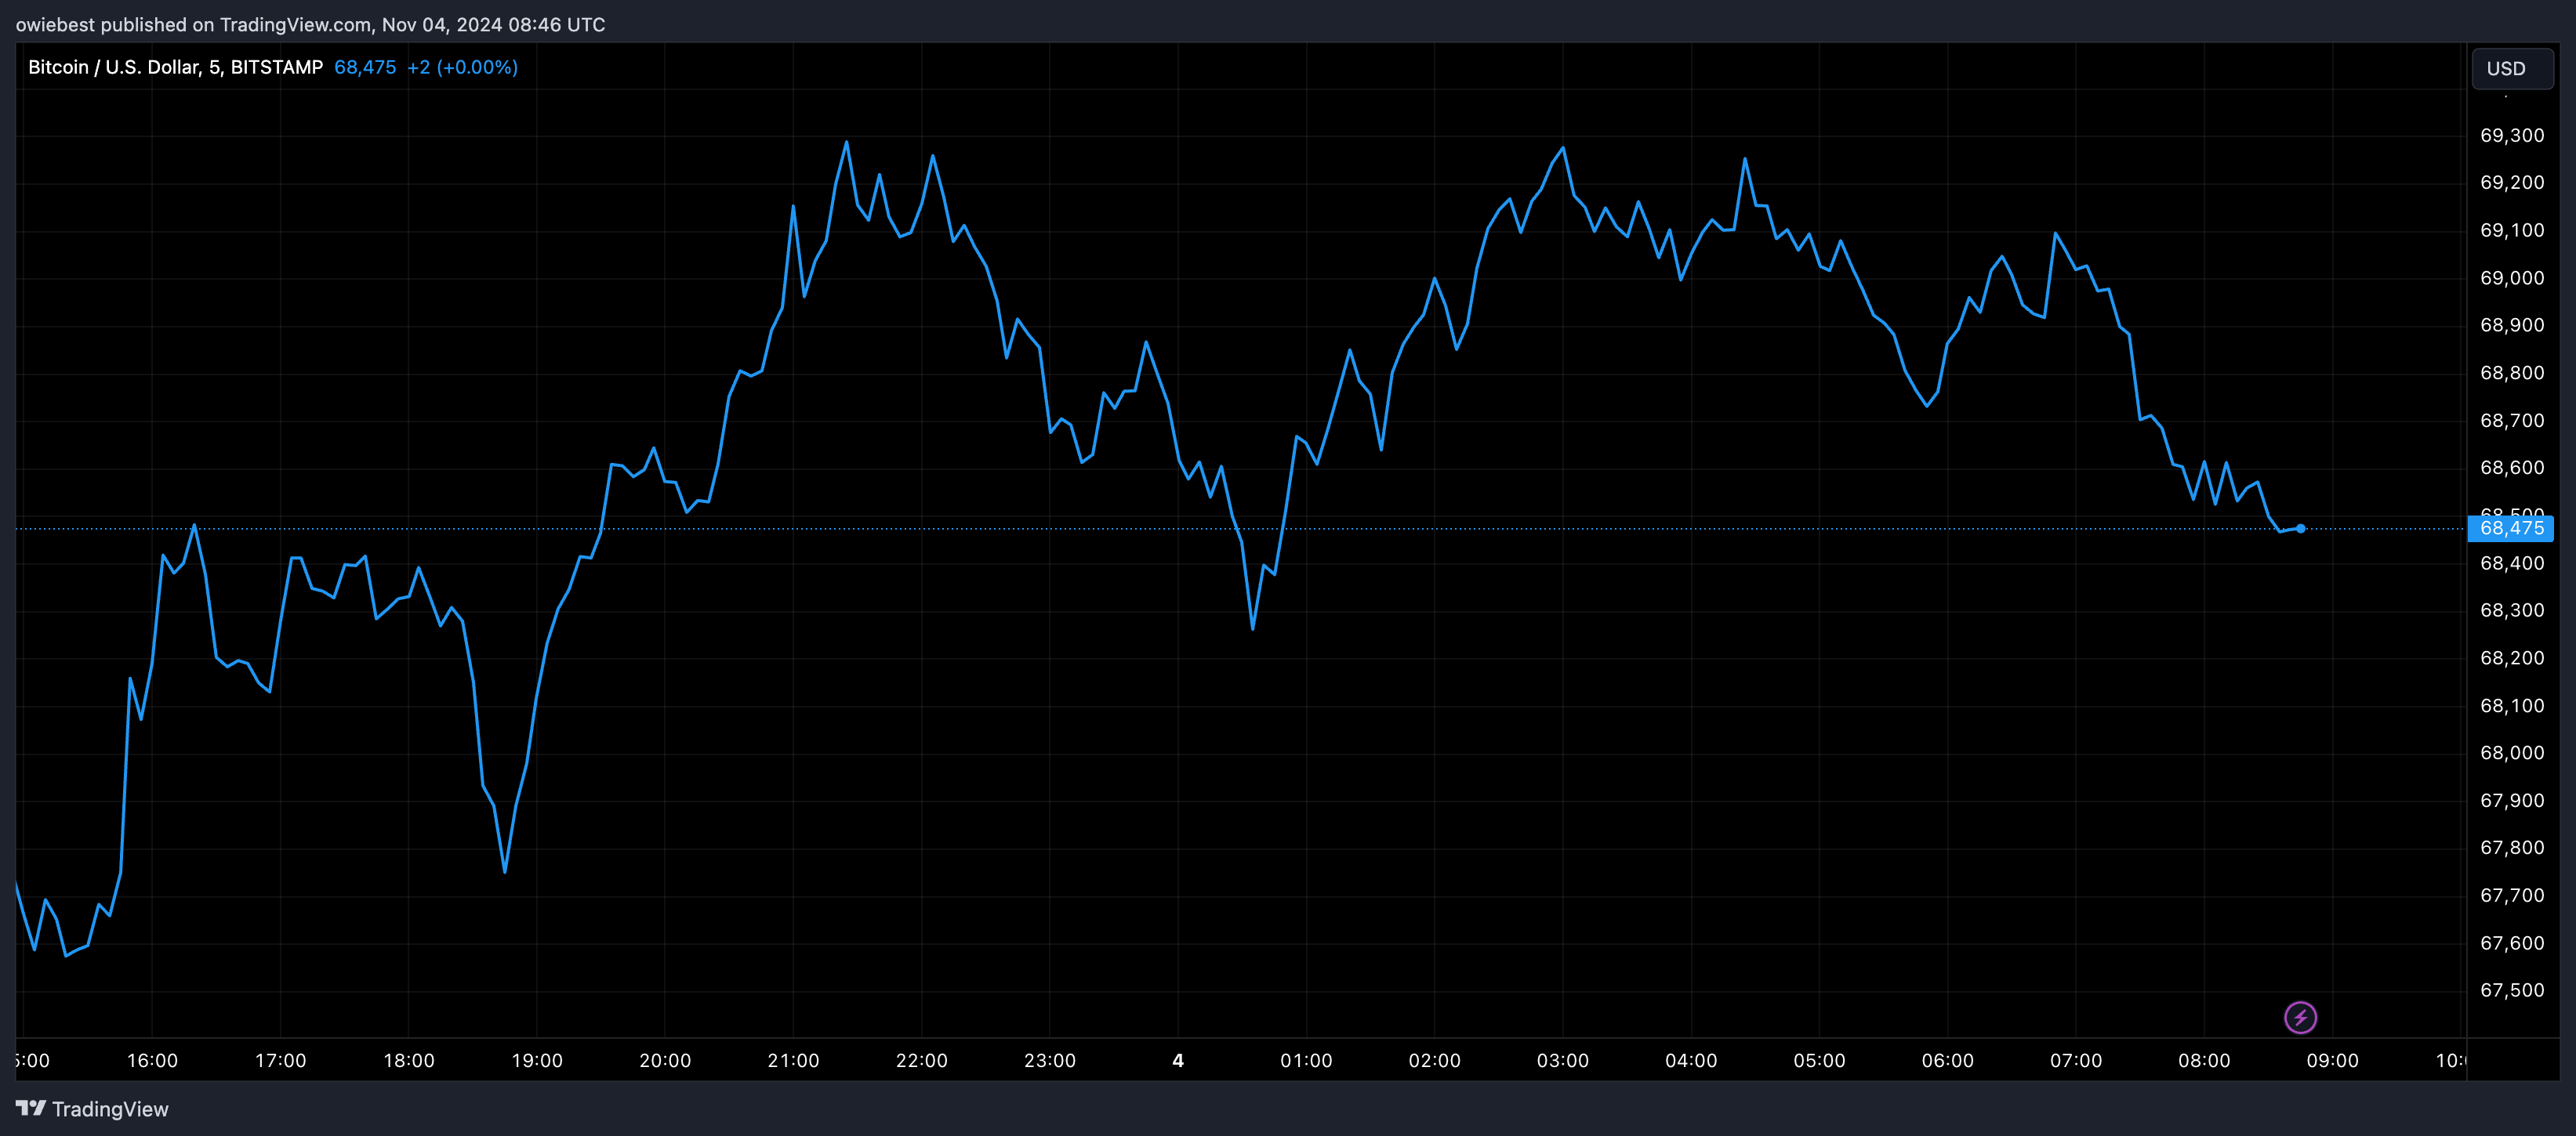The height and width of the screenshot is (1136, 2576).
Task: Click the 04:00 time axis label
Action: click(x=1691, y=1060)
